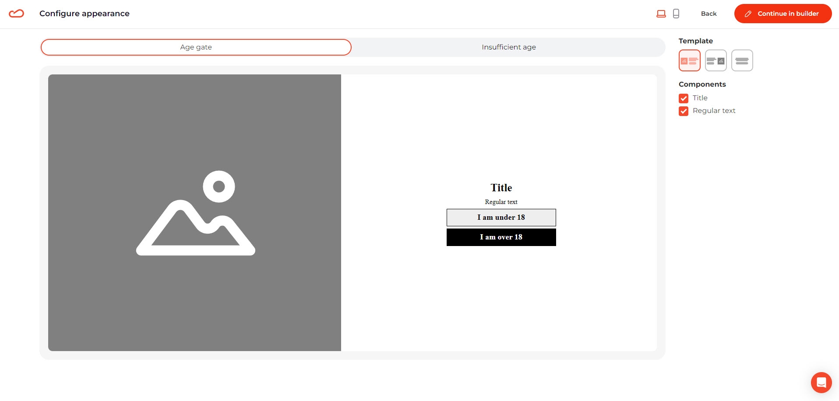The width and height of the screenshot is (839, 401).
Task: Select the text-only template
Action: click(x=742, y=60)
